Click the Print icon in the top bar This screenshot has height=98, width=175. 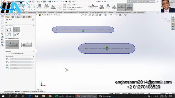tap(50, 2)
